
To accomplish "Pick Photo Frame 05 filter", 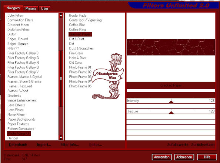I will (x=80, y=86).
